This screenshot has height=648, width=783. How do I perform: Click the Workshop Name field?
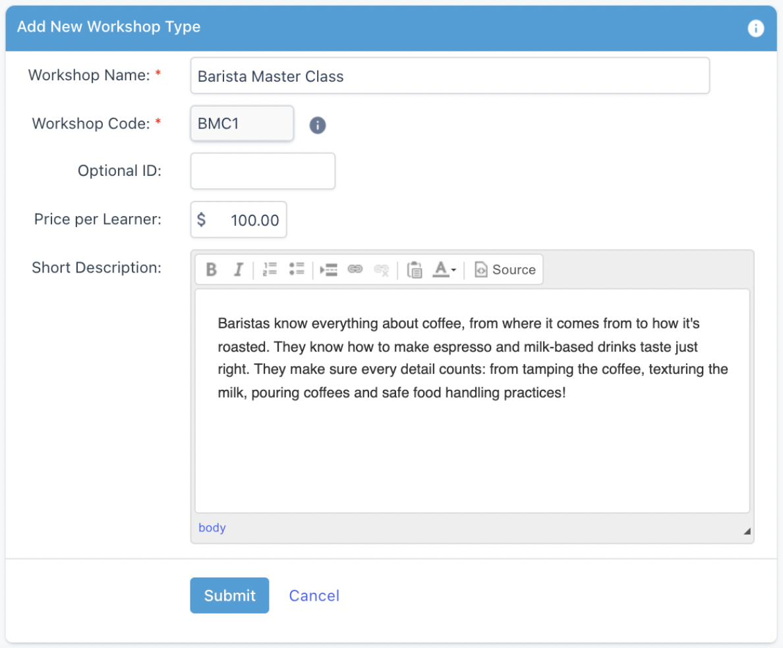450,76
